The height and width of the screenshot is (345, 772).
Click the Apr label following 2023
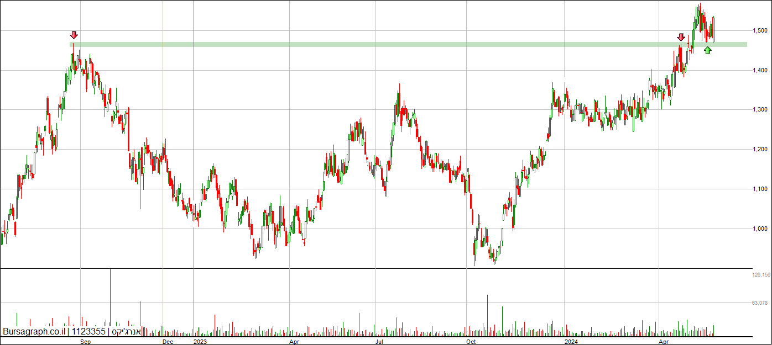point(294,342)
